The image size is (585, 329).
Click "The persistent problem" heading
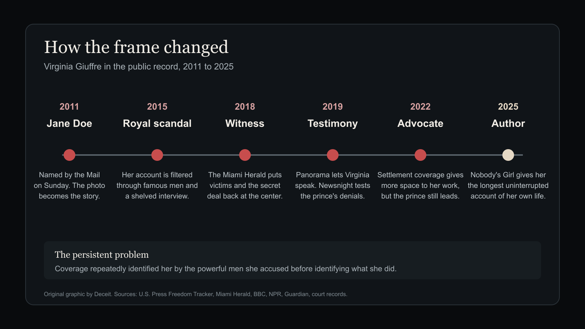(x=102, y=255)
